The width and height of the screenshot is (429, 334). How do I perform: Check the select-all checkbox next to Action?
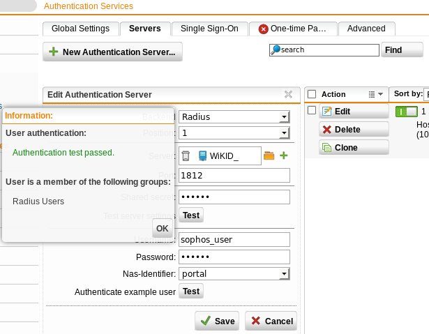[312, 94]
